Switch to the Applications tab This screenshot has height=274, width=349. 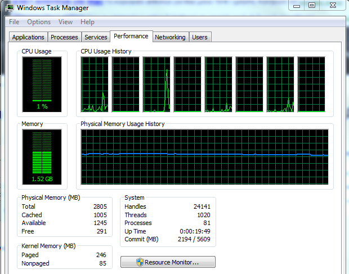[x=28, y=37]
